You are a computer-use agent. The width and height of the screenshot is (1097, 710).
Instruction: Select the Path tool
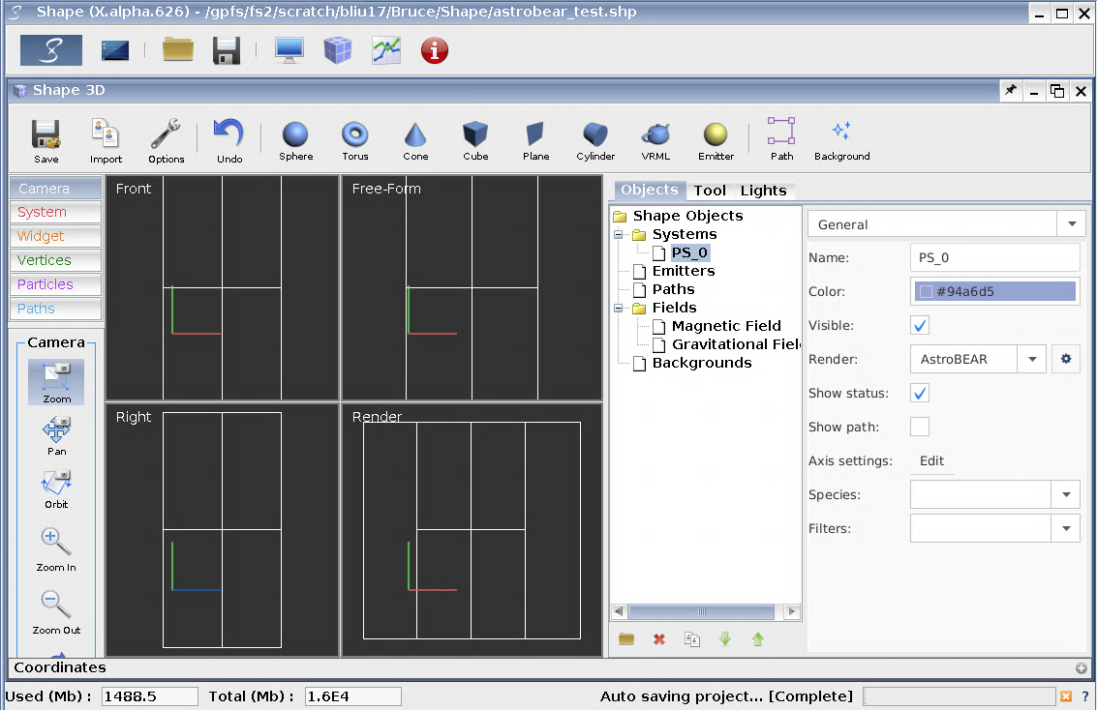pos(781,139)
